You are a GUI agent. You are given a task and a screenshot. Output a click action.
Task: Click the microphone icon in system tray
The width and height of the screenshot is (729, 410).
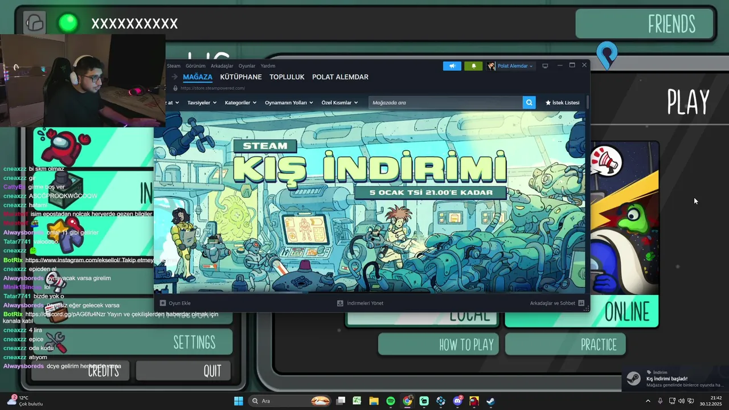[660, 401]
